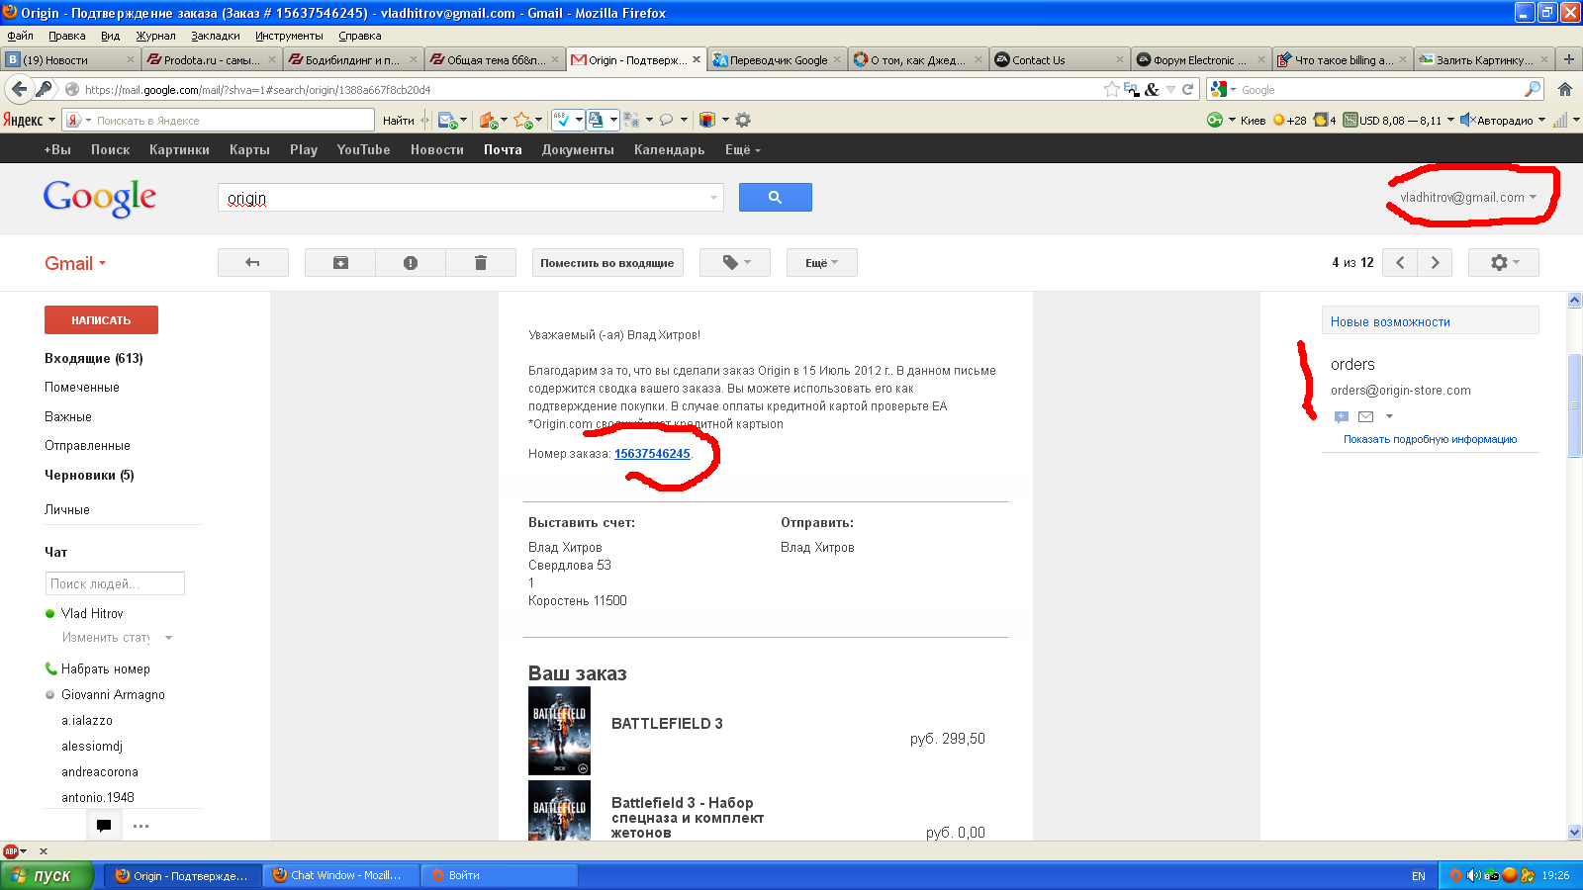
Task: Click the red НАПИСАТЬ compose button
Action: (101, 319)
